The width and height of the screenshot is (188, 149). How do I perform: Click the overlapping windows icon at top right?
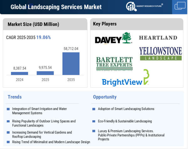[x=180, y=6]
